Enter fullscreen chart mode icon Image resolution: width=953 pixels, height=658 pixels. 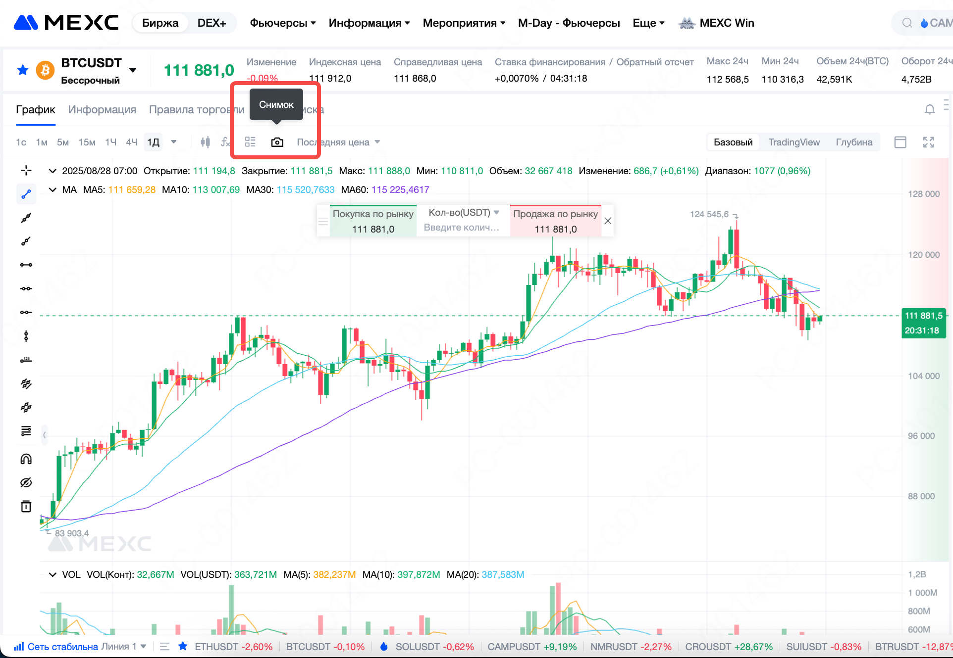coord(928,142)
